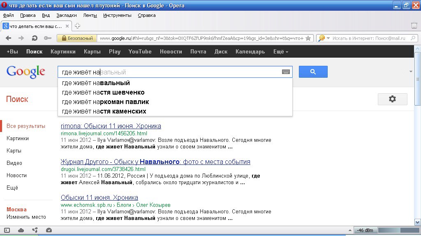Viewport: 421px width, 236px height.
Task: Click the Opera logo in title bar
Action: tap(4, 5)
